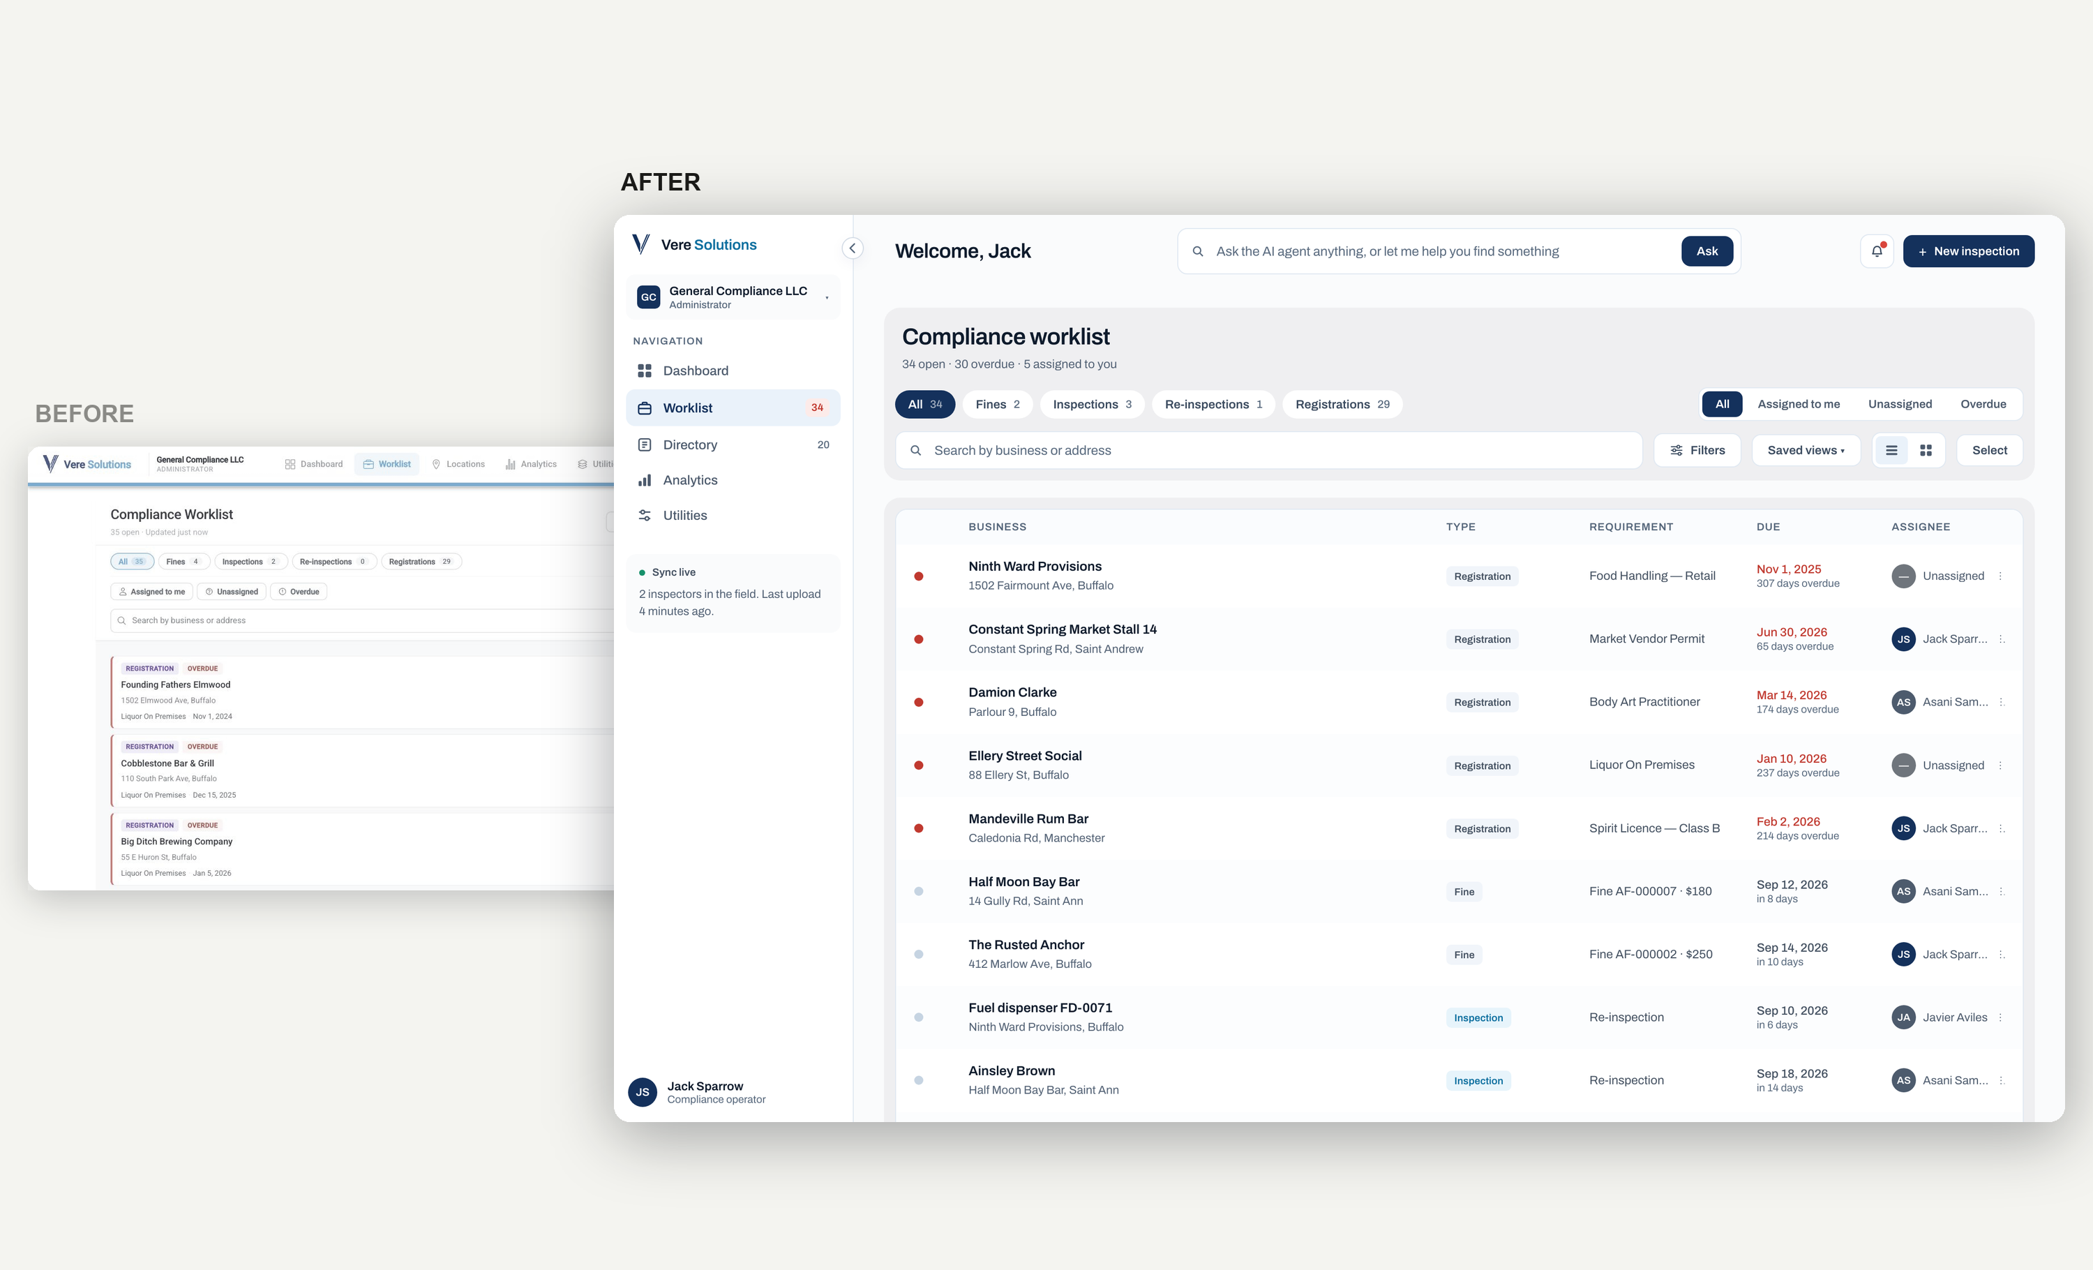Click gray status dot for Half Moon Bay Bar

point(918,891)
